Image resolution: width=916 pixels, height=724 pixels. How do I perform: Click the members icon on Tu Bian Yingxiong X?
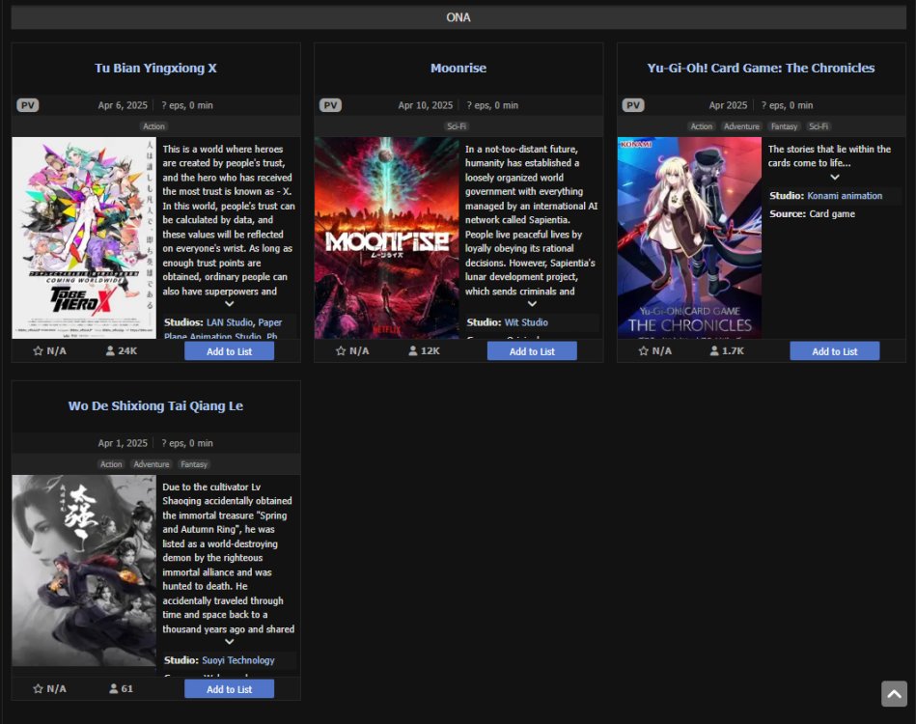tap(110, 350)
